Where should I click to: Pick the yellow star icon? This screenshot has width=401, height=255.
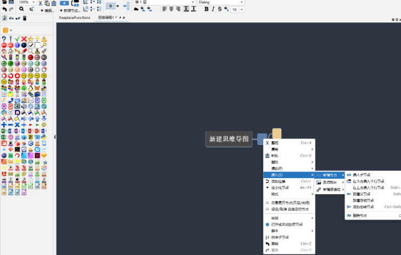pyautogui.click(x=30, y=39)
